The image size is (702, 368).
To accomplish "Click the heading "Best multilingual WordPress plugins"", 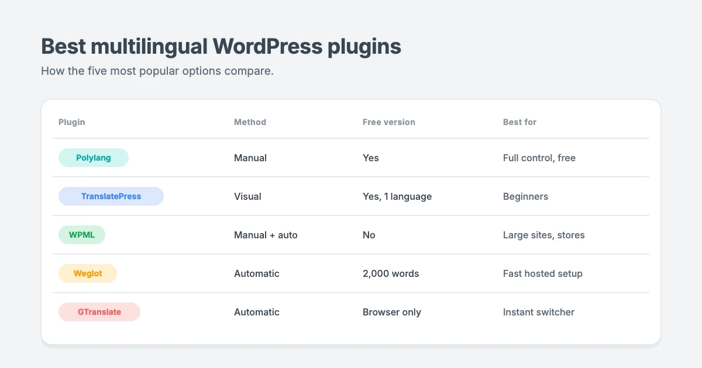I will tap(221, 47).
